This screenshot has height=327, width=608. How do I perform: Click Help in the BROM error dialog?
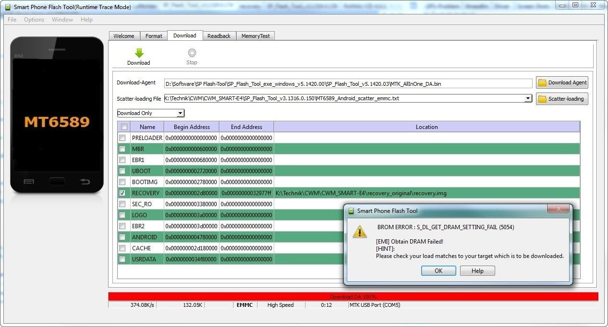[x=477, y=271]
